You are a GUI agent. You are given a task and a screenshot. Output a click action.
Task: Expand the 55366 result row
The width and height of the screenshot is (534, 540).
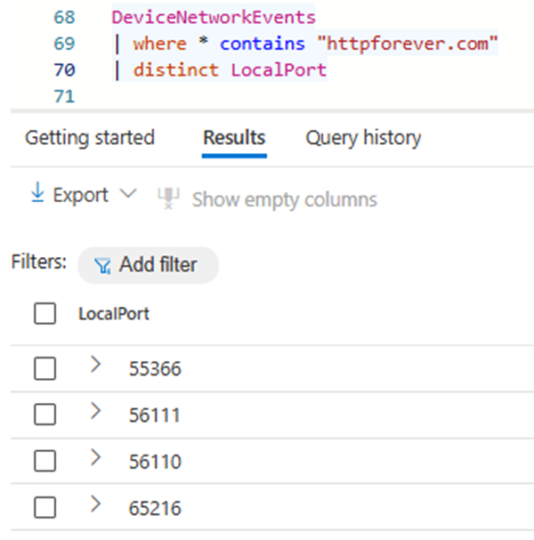point(96,365)
